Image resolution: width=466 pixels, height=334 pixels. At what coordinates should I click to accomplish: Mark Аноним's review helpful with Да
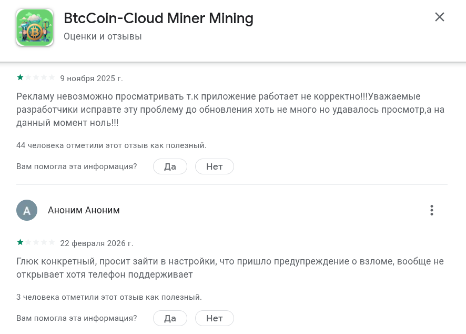(x=170, y=318)
